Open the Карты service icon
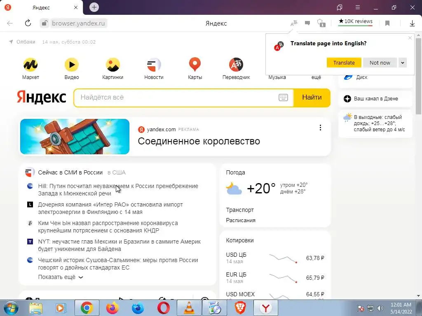This screenshot has height=316, width=422. [x=195, y=65]
